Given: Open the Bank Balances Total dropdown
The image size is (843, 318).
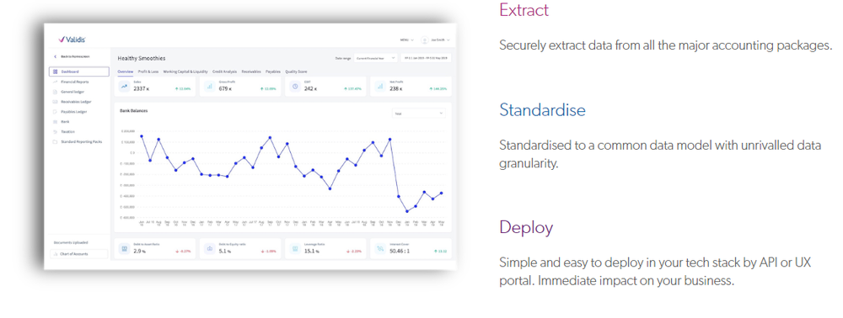Looking at the screenshot, I should pyautogui.click(x=418, y=114).
